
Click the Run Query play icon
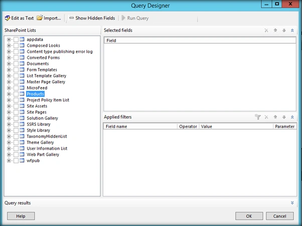[x=123, y=18]
